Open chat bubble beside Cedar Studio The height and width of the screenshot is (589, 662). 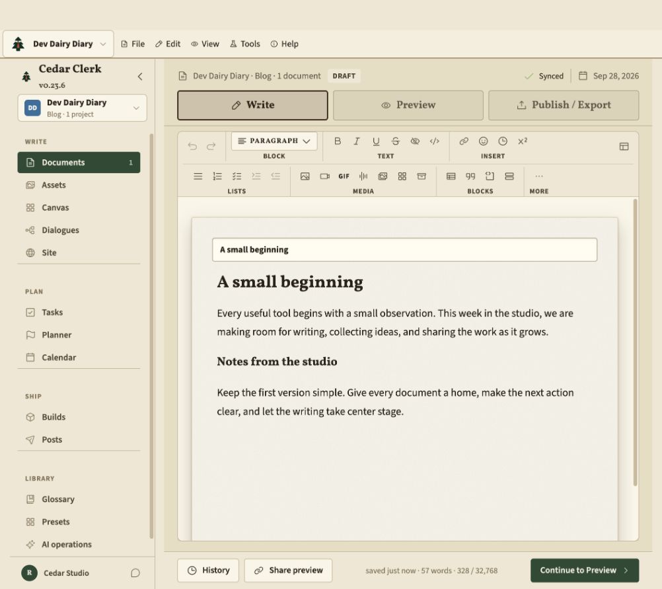coord(135,573)
